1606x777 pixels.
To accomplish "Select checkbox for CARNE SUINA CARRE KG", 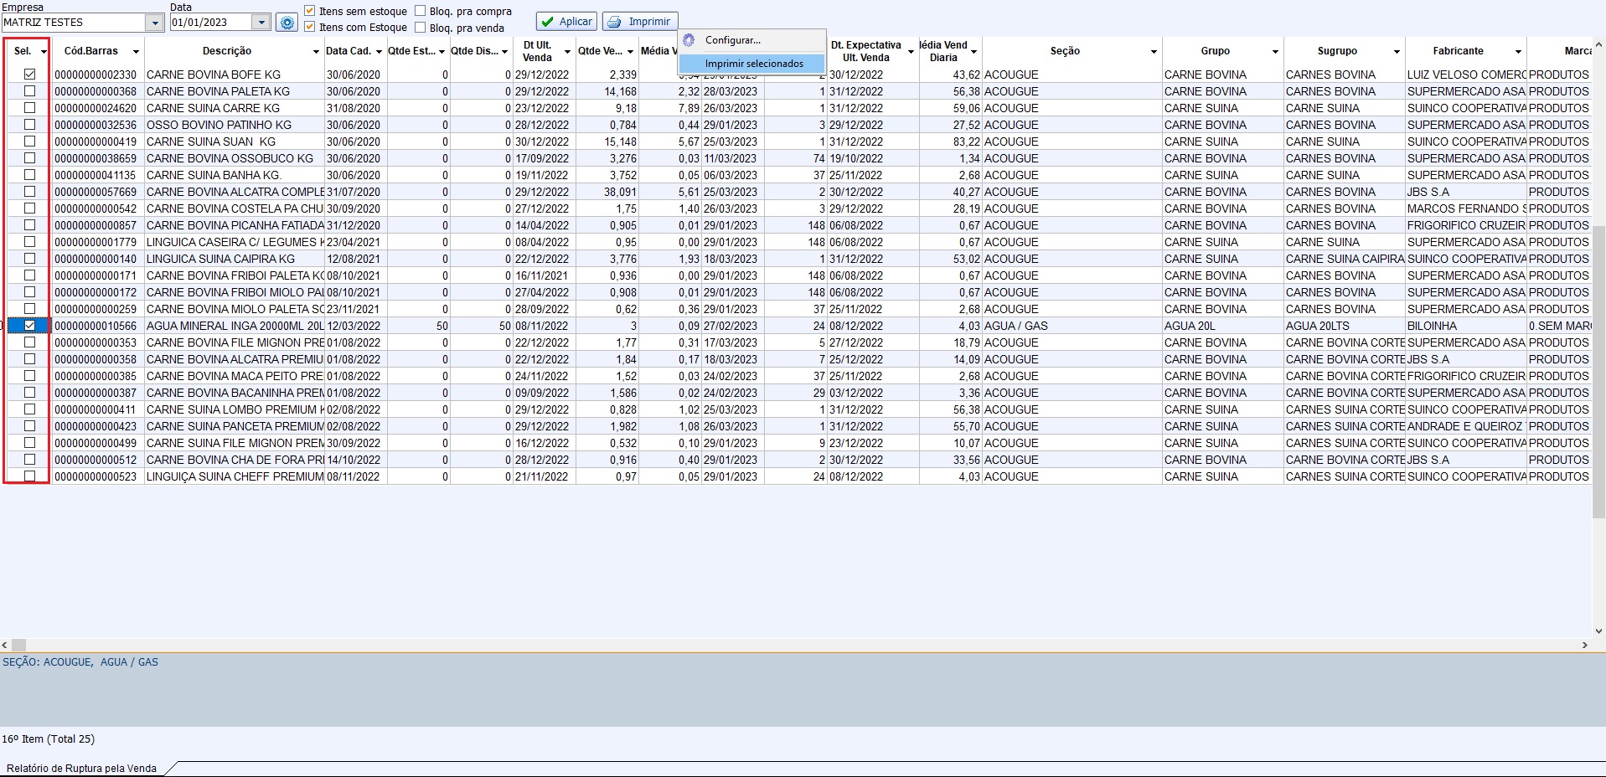I will [30, 108].
